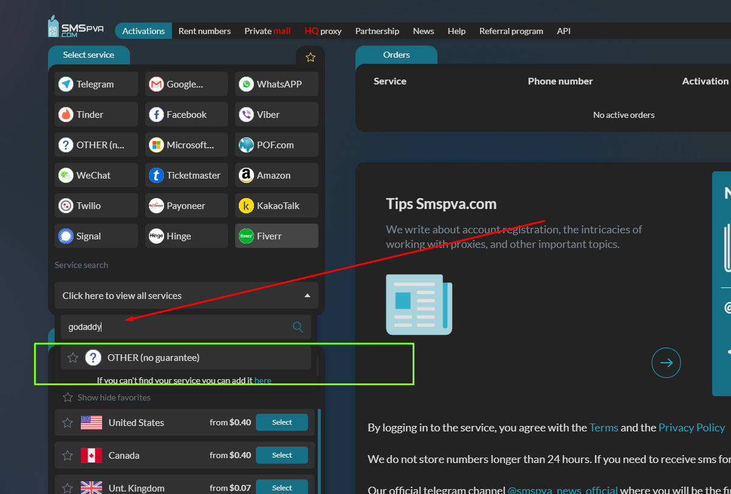
Task: Click the 'here' add service link
Action: (263, 380)
